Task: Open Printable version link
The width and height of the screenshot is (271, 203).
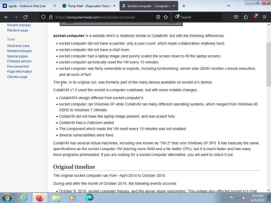Action: [19, 61]
